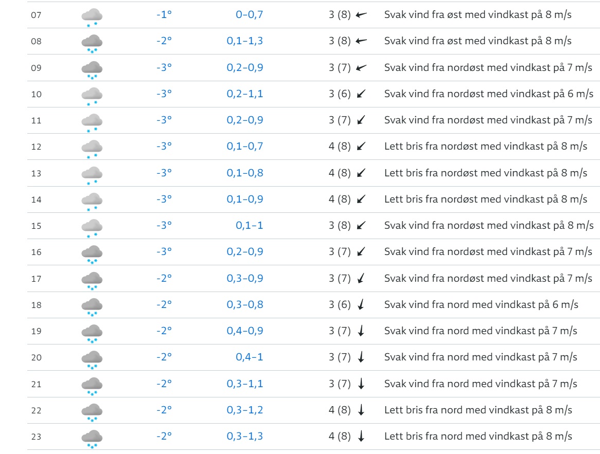Click precipitation value 0,1–1,3 at hour 08
Image resolution: width=600 pixels, height=454 pixels.
(245, 41)
